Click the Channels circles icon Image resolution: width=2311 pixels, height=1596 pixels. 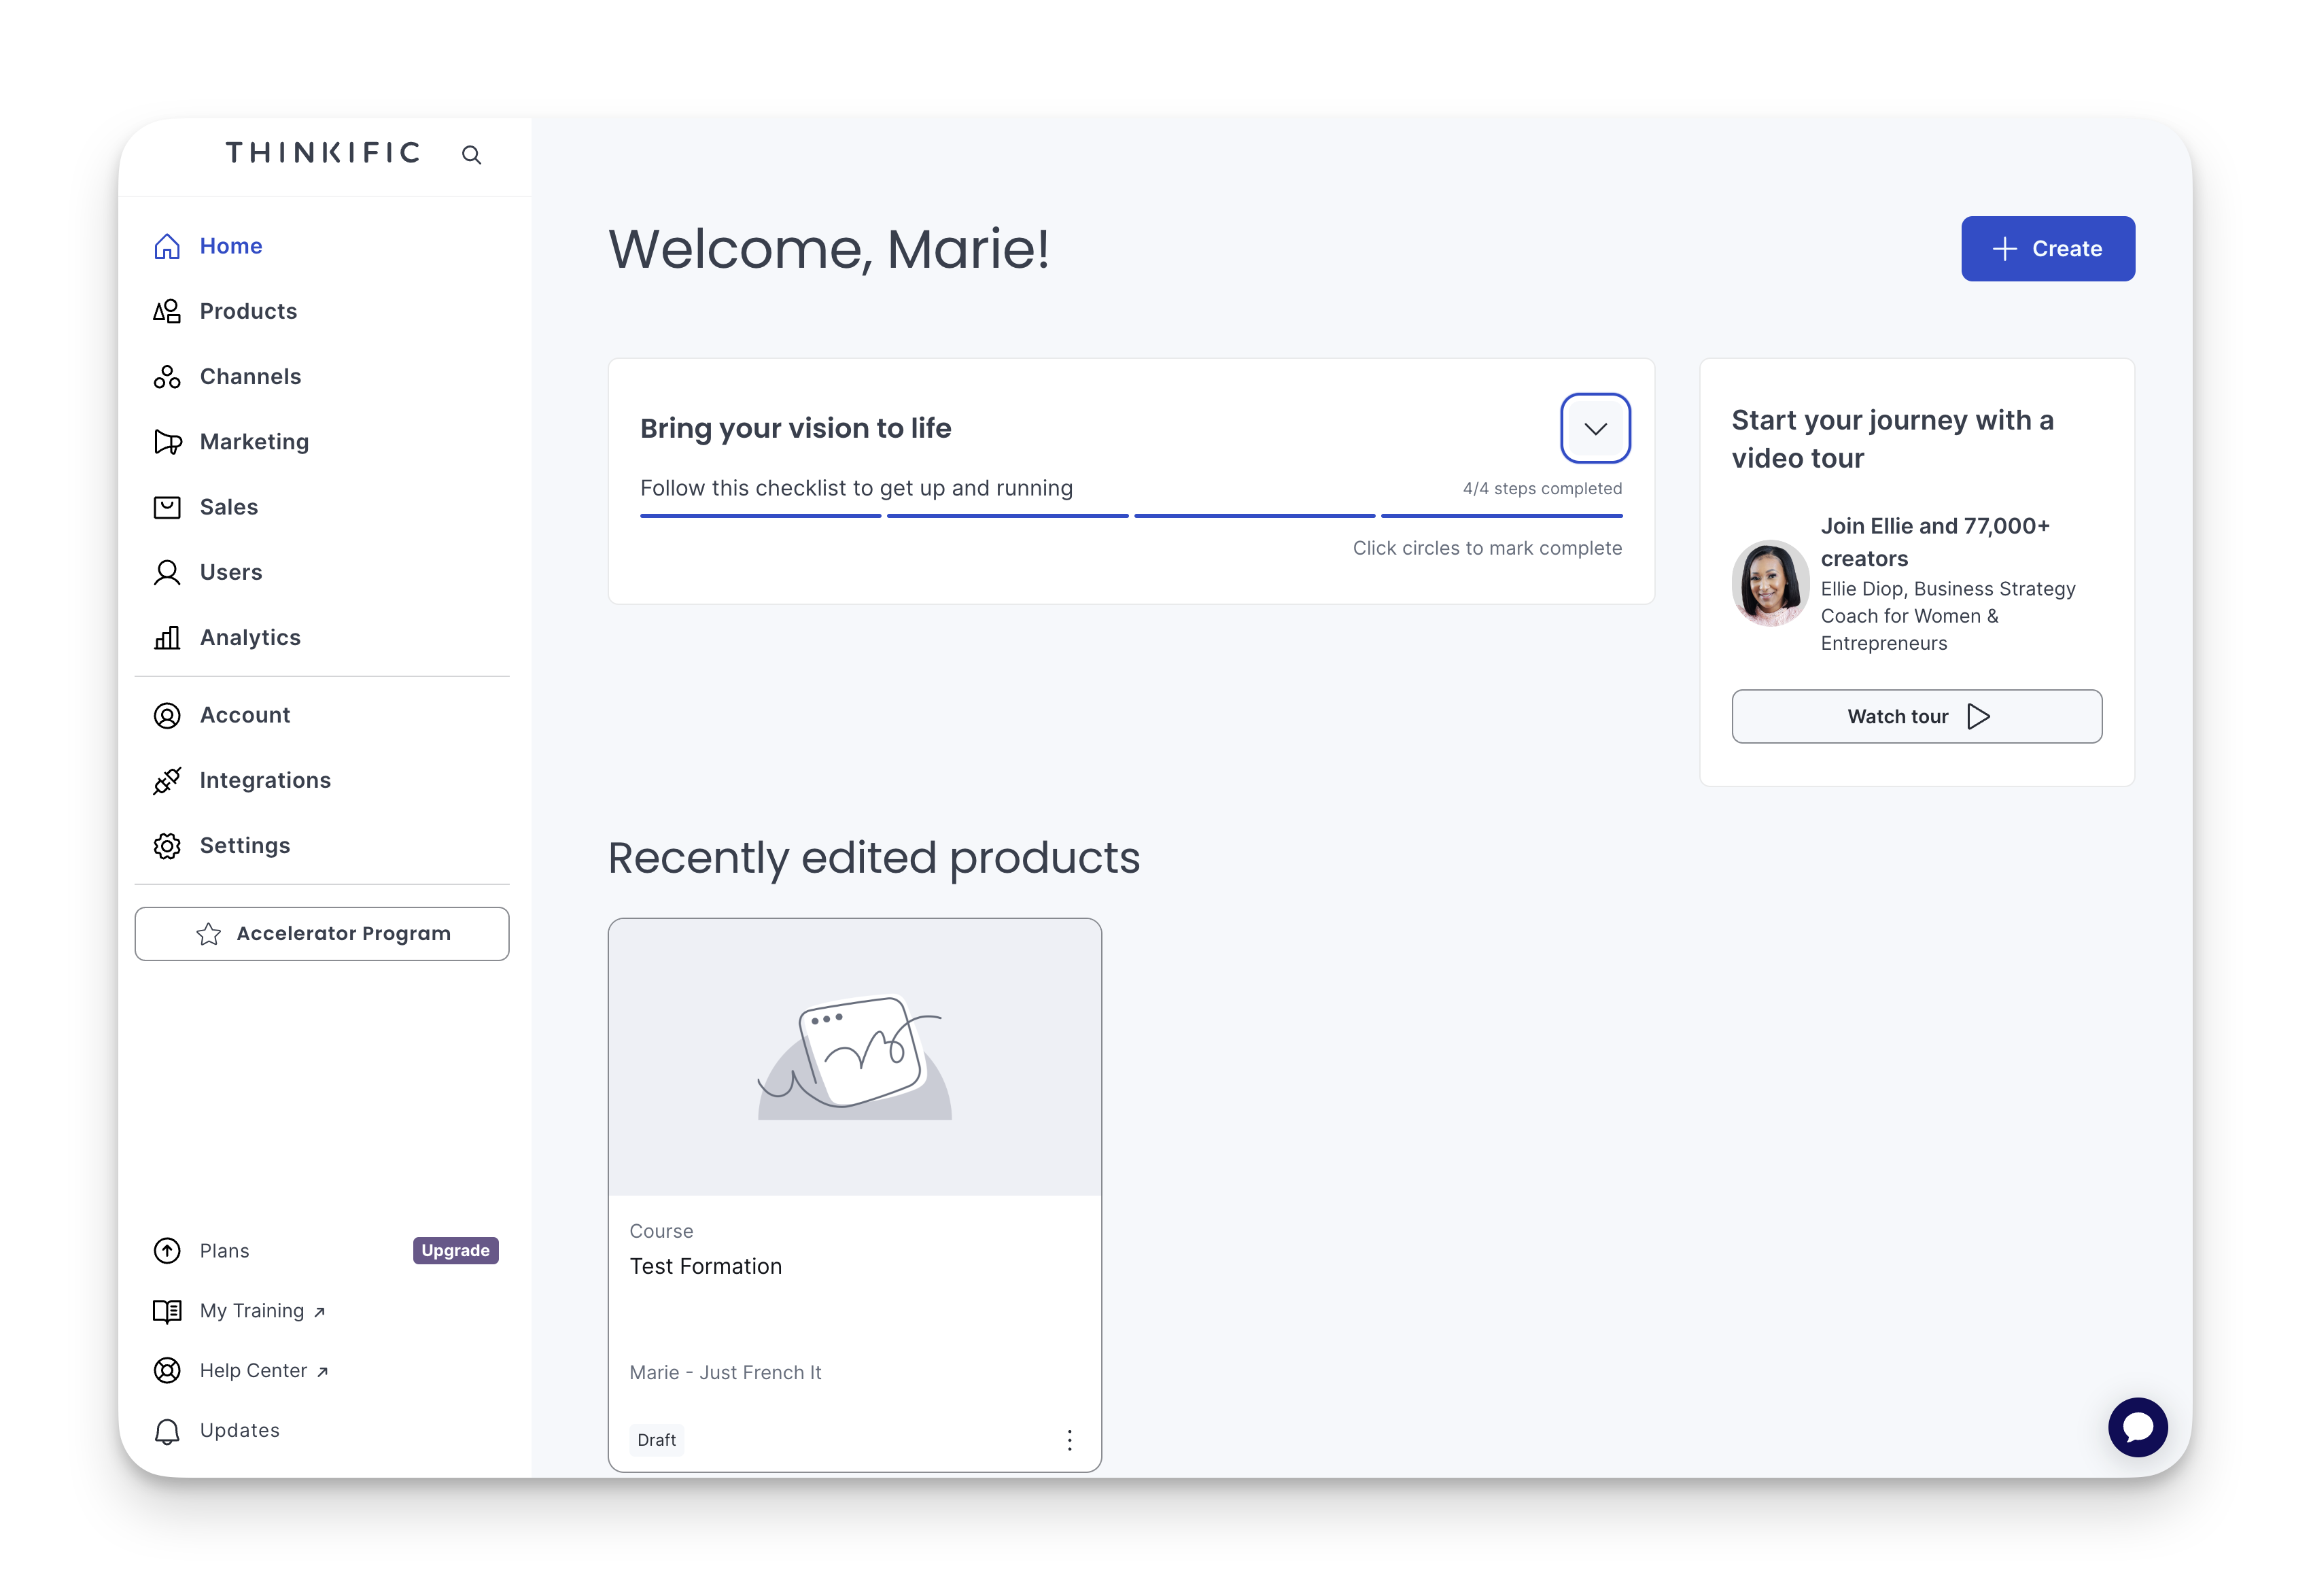coord(167,377)
